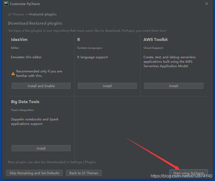Click the R plugin title
This screenshot has height=181, width=215.
click(x=79, y=40)
